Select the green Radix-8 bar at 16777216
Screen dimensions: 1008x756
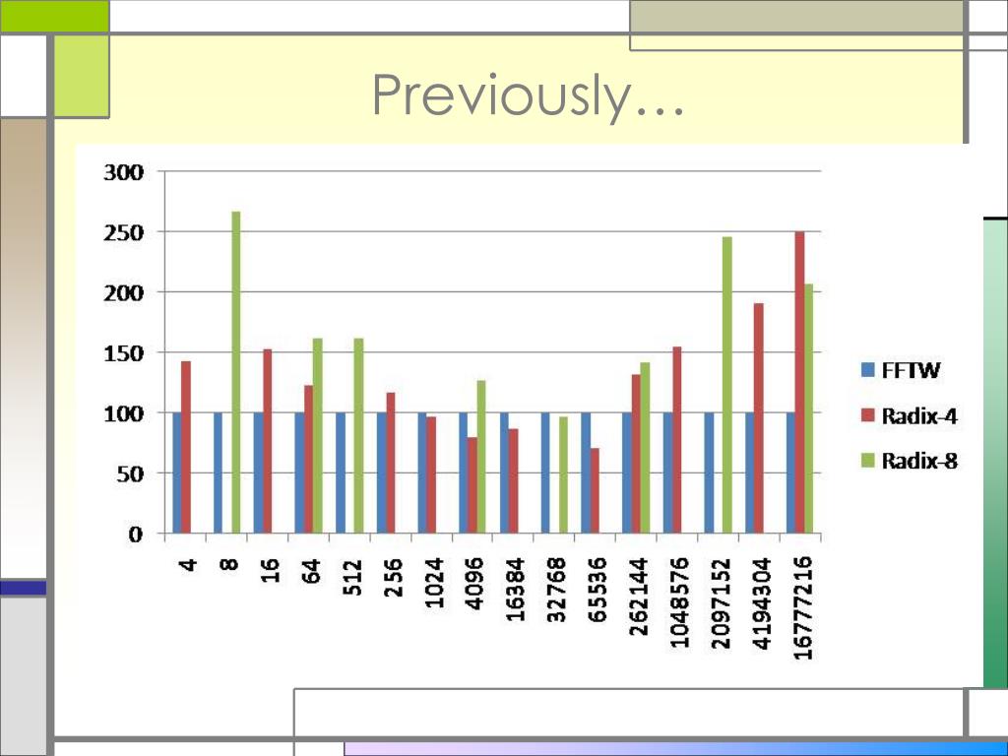click(809, 409)
